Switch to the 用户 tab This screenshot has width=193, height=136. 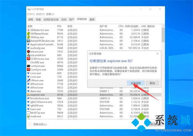[x=71, y=19]
